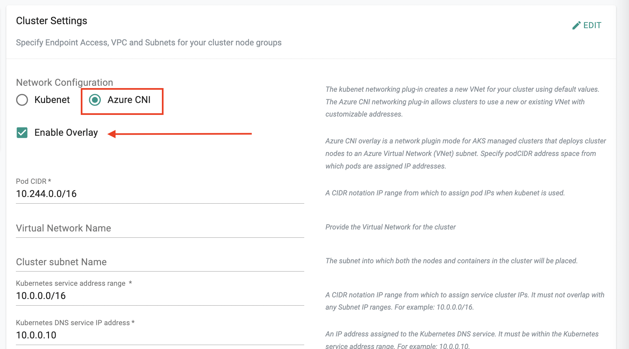Click the EDIT pencil icon
The width and height of the screenshot is (629, 349).
point(576,25)
